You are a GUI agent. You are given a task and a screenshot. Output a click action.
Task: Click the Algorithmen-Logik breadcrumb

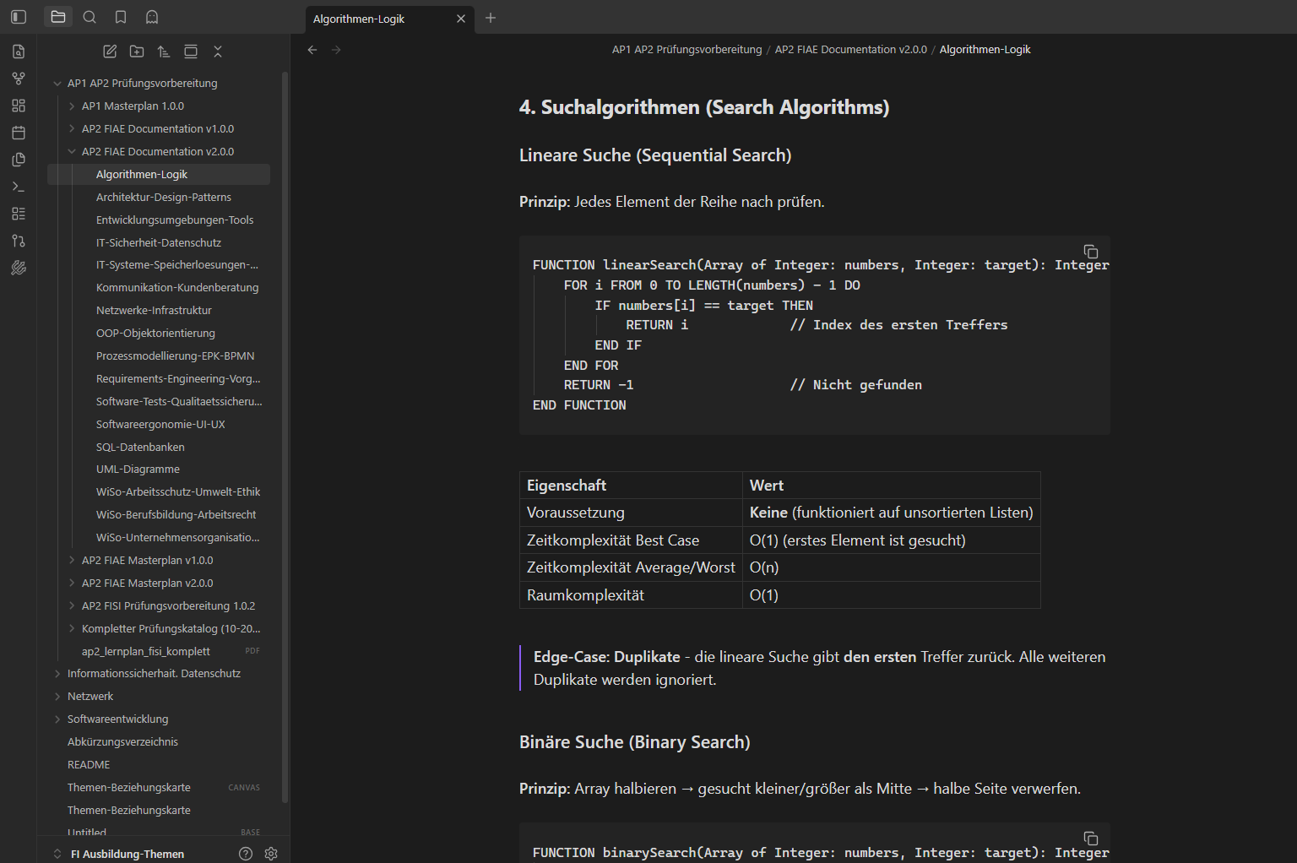pyautogui.click(x=985, y=50)
